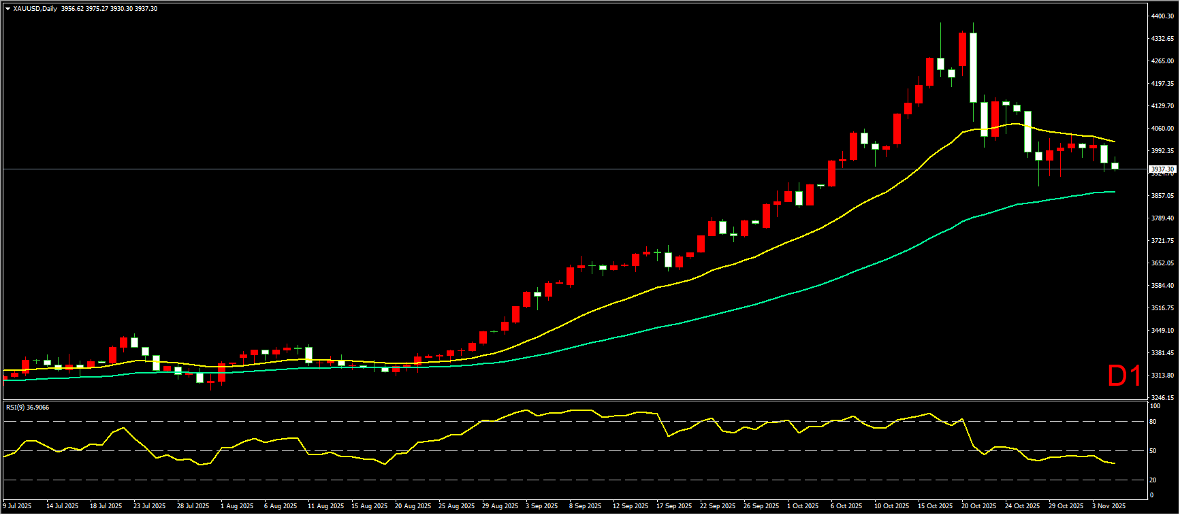Open the dropdown arrow beside XAUUSD,Daily

point(7,9)
